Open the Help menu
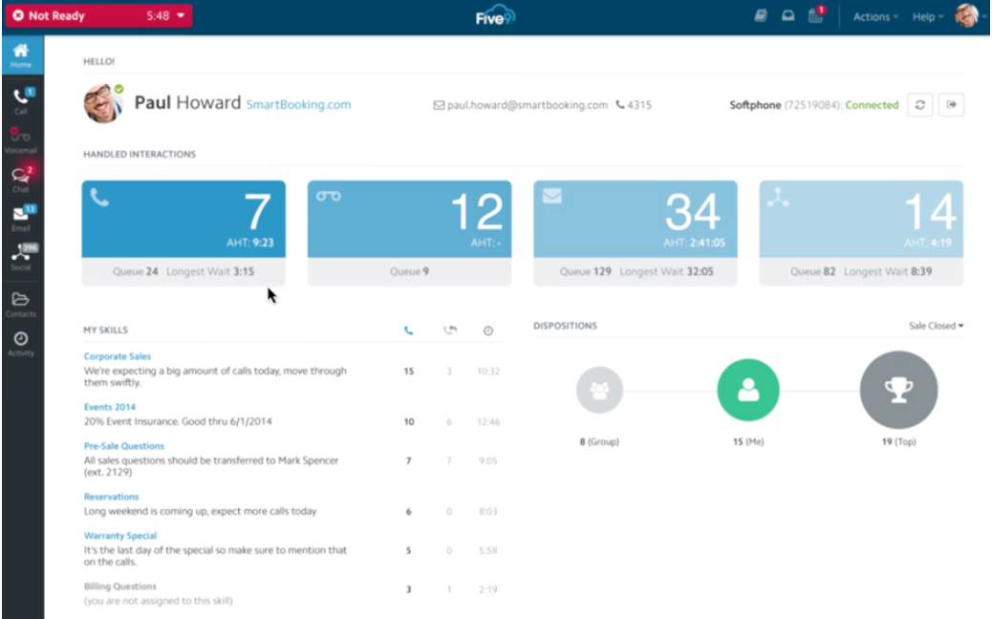The width and height of the screenshot is (992, 619). click(x=927, y=17)
